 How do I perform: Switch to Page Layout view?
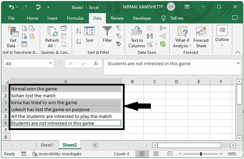click(x=156, y=153)
